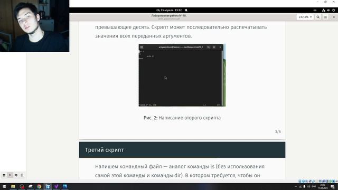Open the keyboard layout indicator 'en' in top bar
338x190 pixels.
(x=315, y=10)
